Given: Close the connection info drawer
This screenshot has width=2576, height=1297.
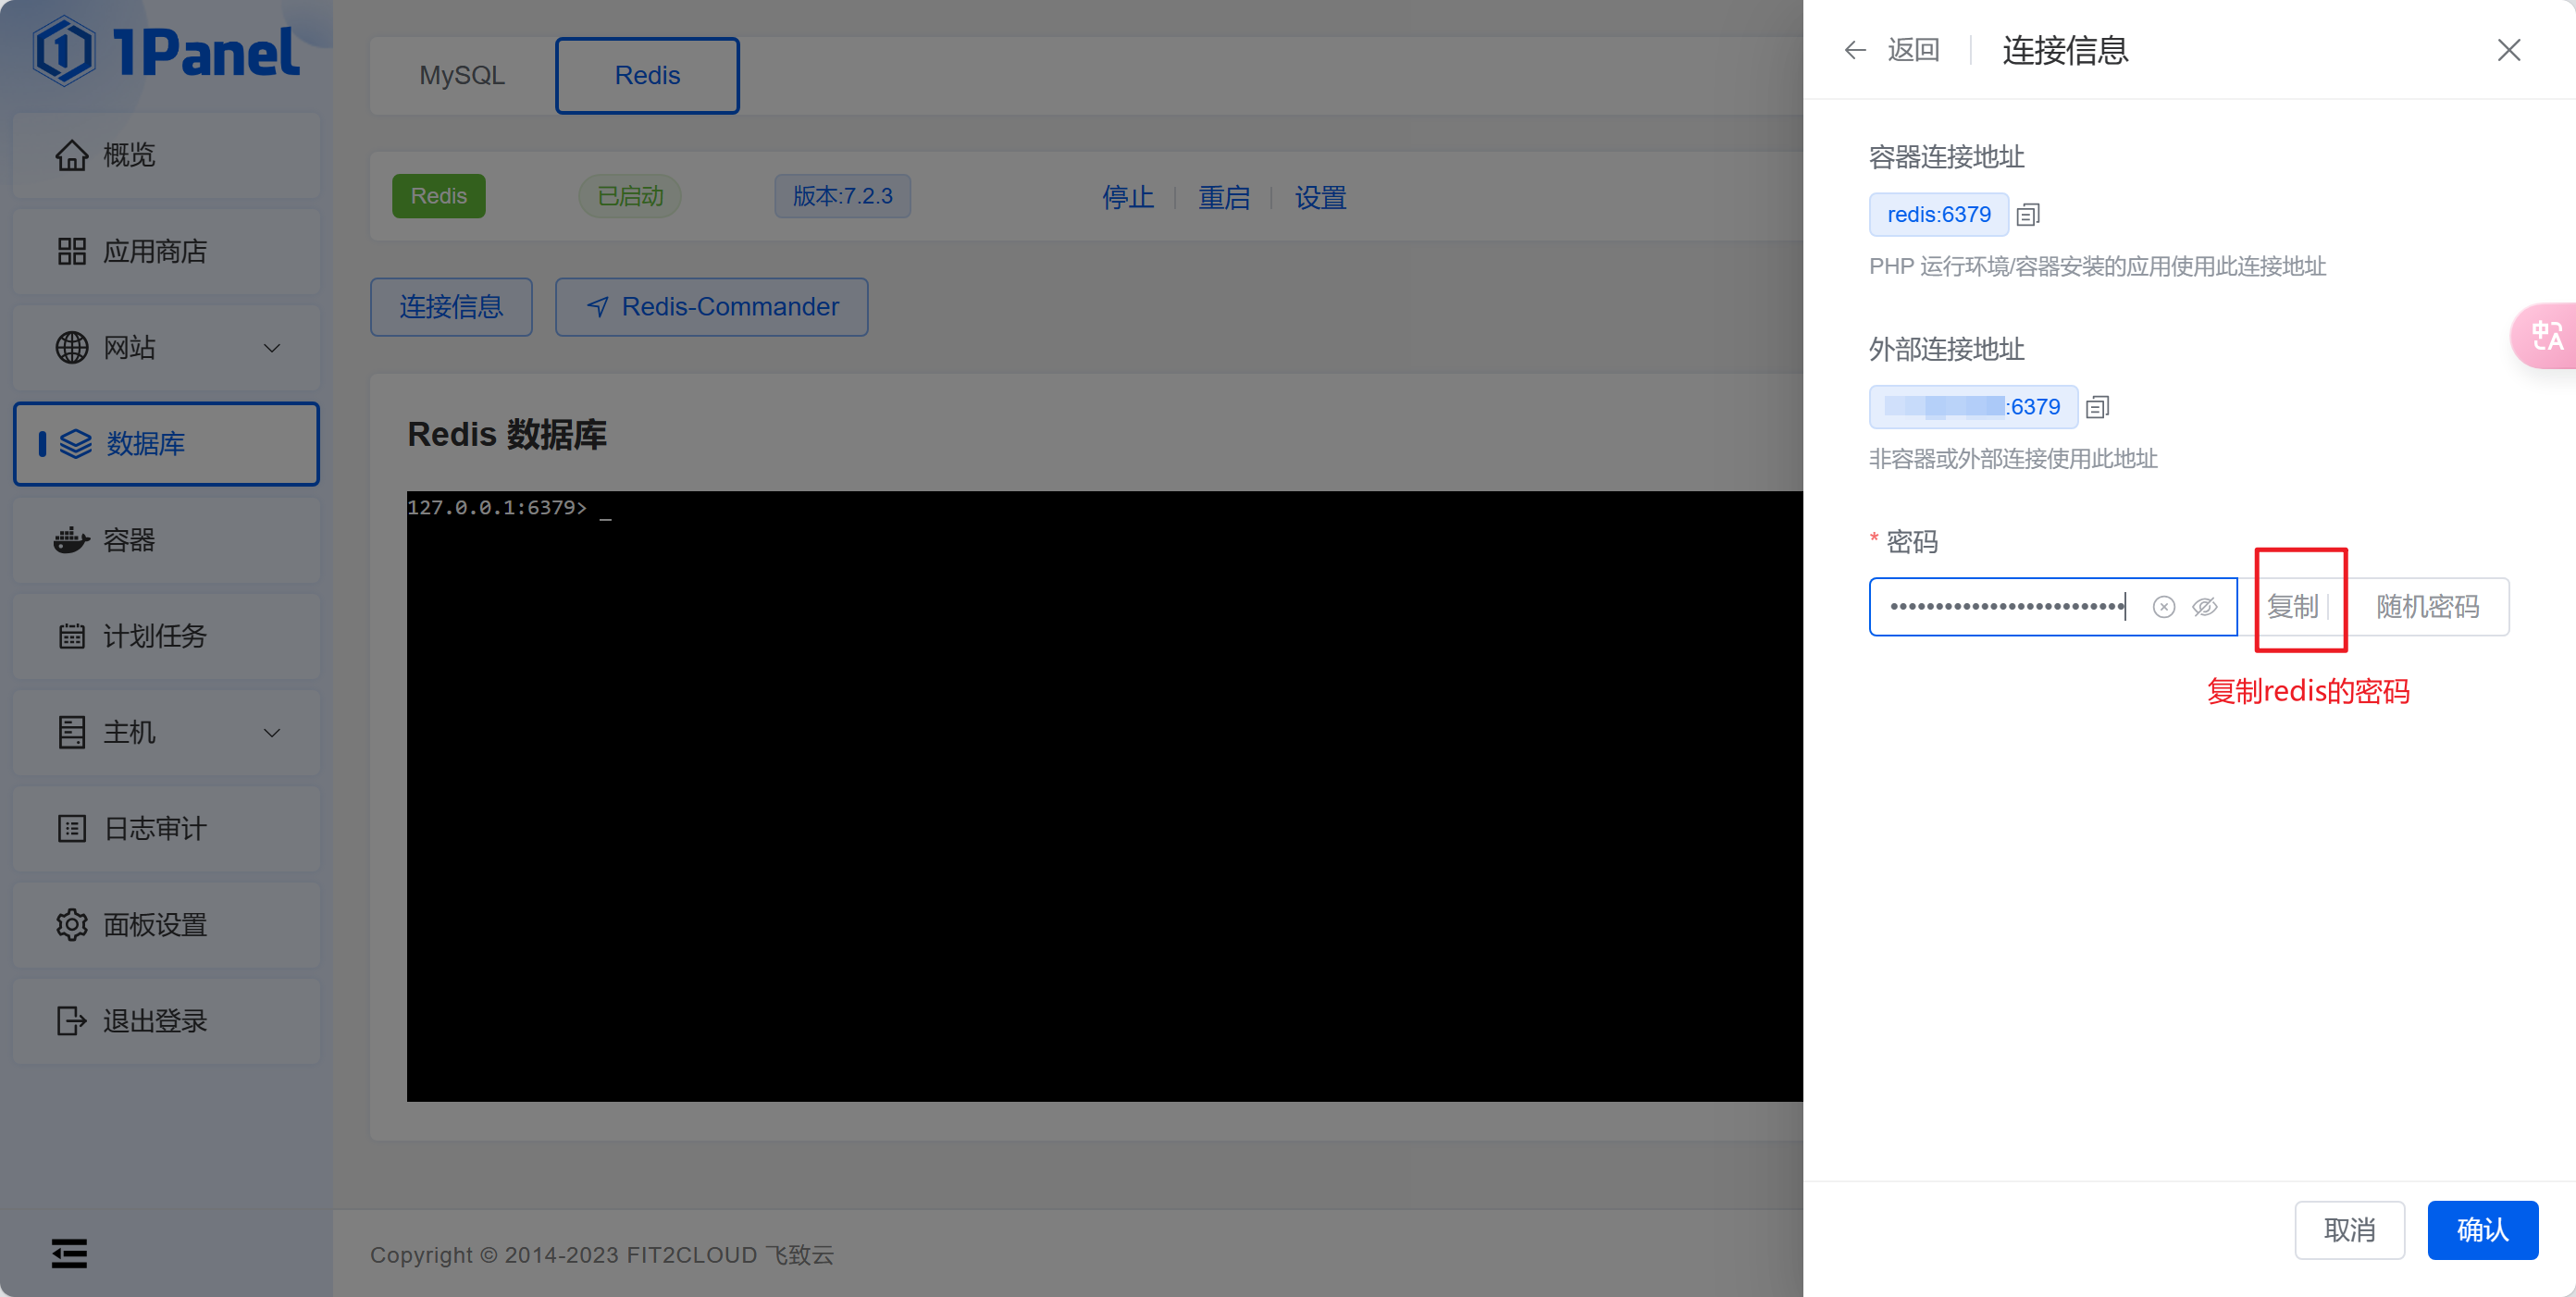Looking at the screenshot, I should (2508, 50).
